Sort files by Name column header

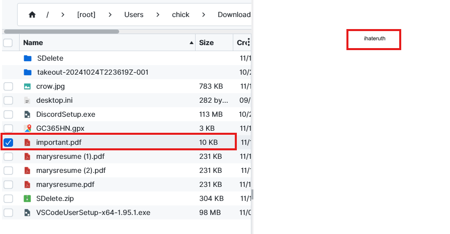coord(33,43)
